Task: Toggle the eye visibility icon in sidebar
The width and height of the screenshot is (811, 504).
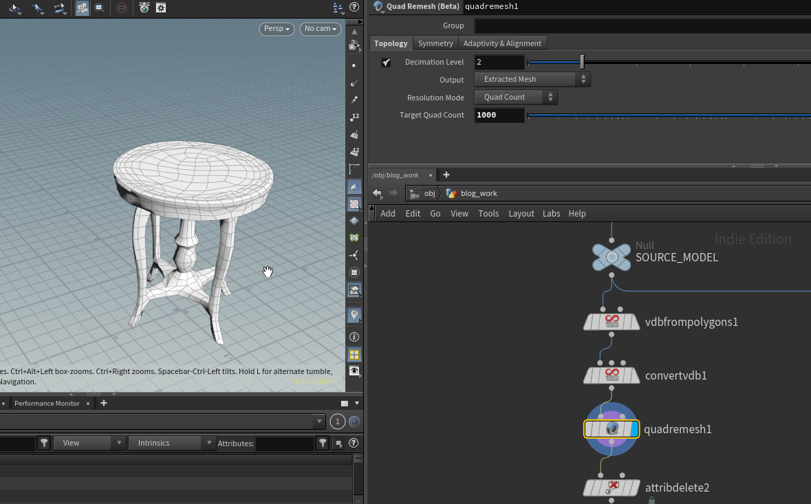Action: [354, 371]
